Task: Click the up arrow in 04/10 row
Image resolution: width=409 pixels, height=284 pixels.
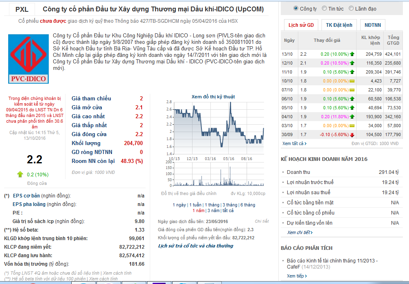Action: (x=352, y=117)
